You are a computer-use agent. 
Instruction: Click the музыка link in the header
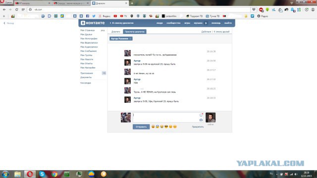[198, 23]
